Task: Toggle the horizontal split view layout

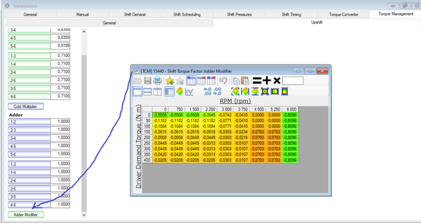Action: click(148, 92)
